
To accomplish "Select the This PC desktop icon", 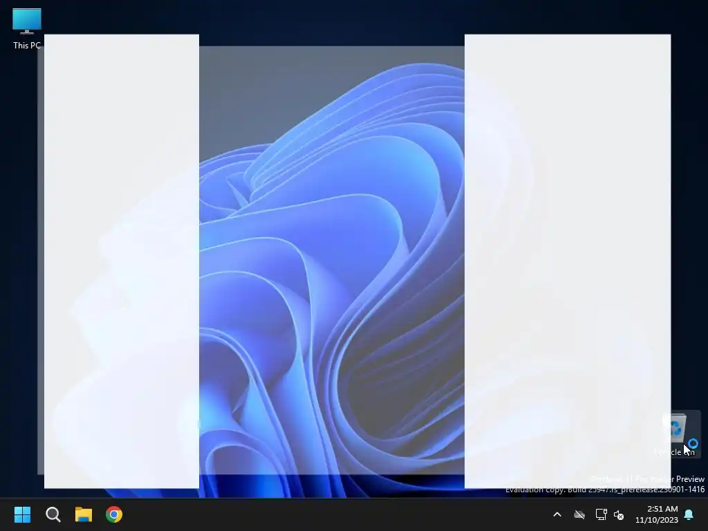I will pyautogui.click(x=27, y=28).
